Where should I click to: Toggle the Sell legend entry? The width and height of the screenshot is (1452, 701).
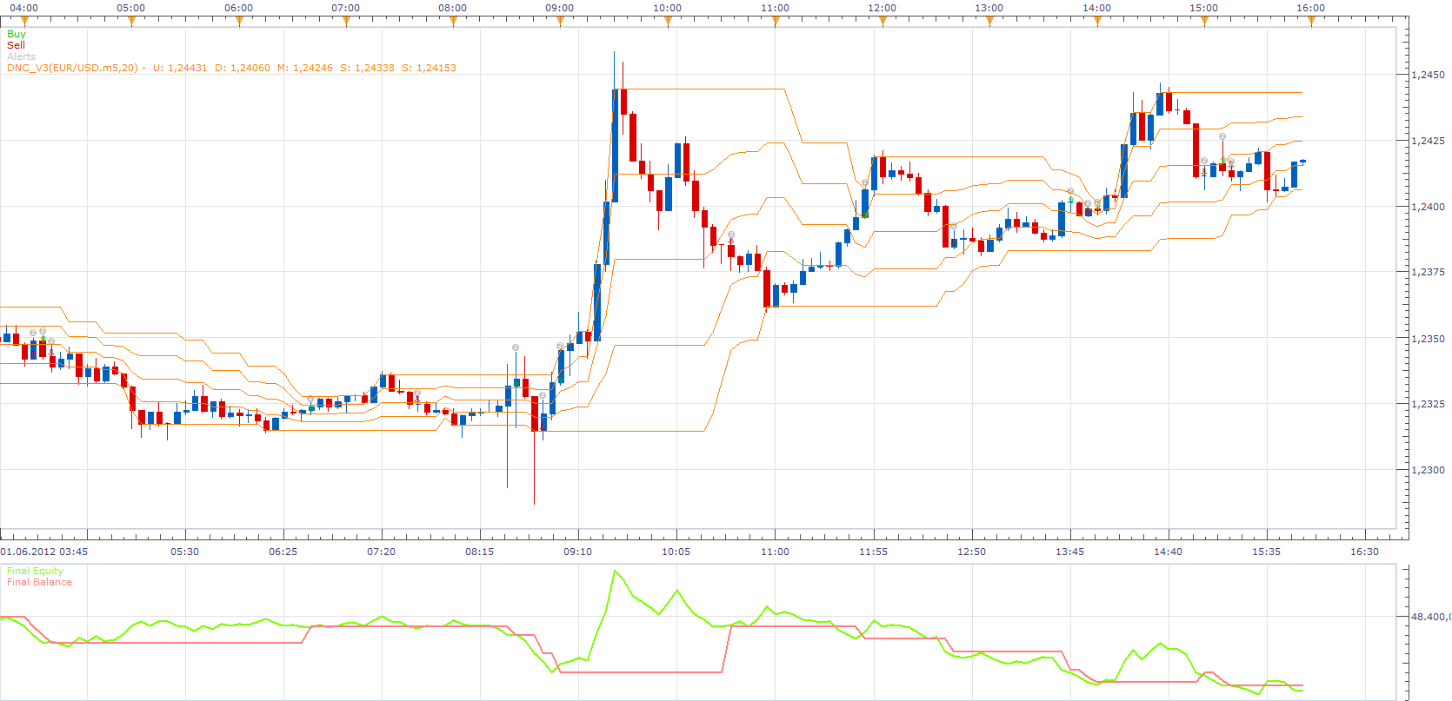pyautogui.click(x=16, y=45)
